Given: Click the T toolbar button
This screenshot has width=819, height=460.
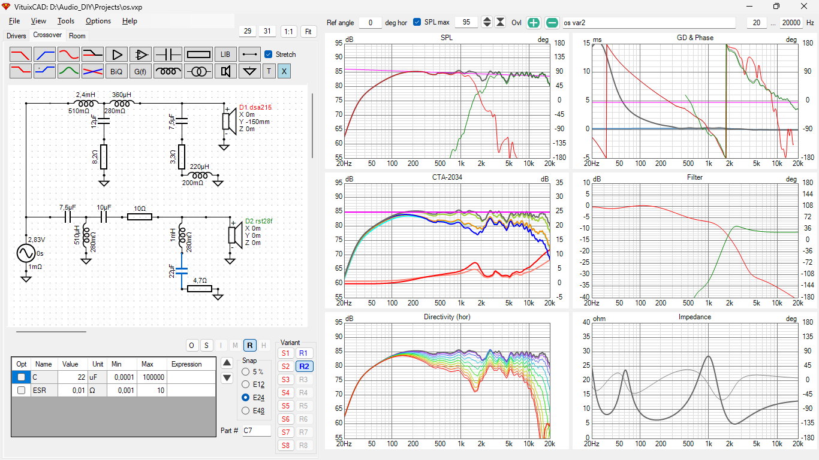Looking at the screenshot, I should coord(269,71).
